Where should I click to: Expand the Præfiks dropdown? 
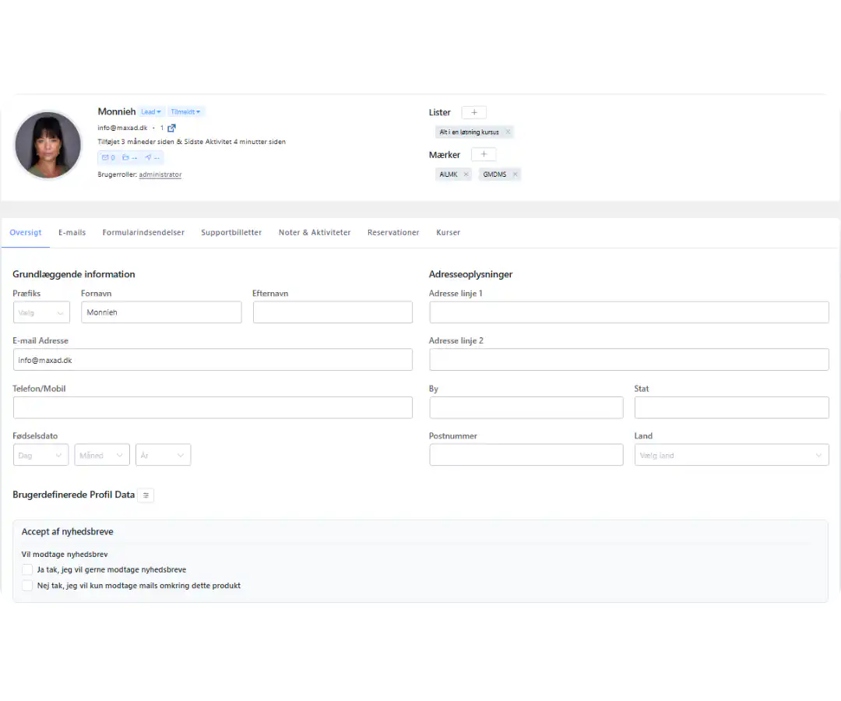click(x=41, y=312)
